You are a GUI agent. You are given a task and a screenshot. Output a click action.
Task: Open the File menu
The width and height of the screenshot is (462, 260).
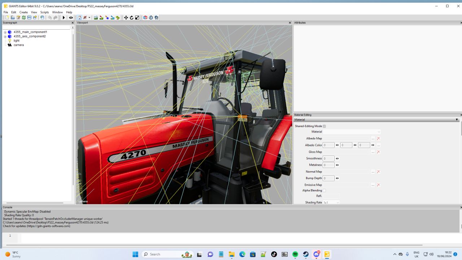coord(6,12)
